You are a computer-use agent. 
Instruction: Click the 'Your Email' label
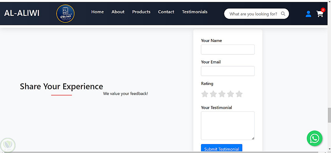point(211,62)
